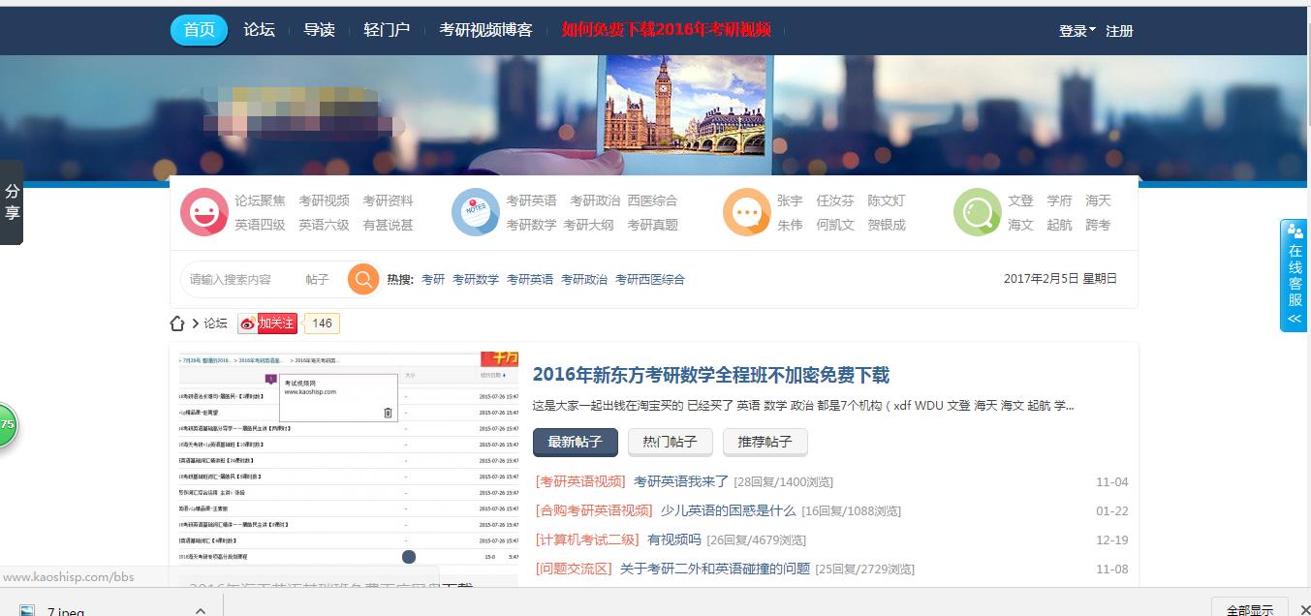Open the 2016年新东方考研数学全程班 thread title
Screen dimensions: 1311x616
(710, 375)
